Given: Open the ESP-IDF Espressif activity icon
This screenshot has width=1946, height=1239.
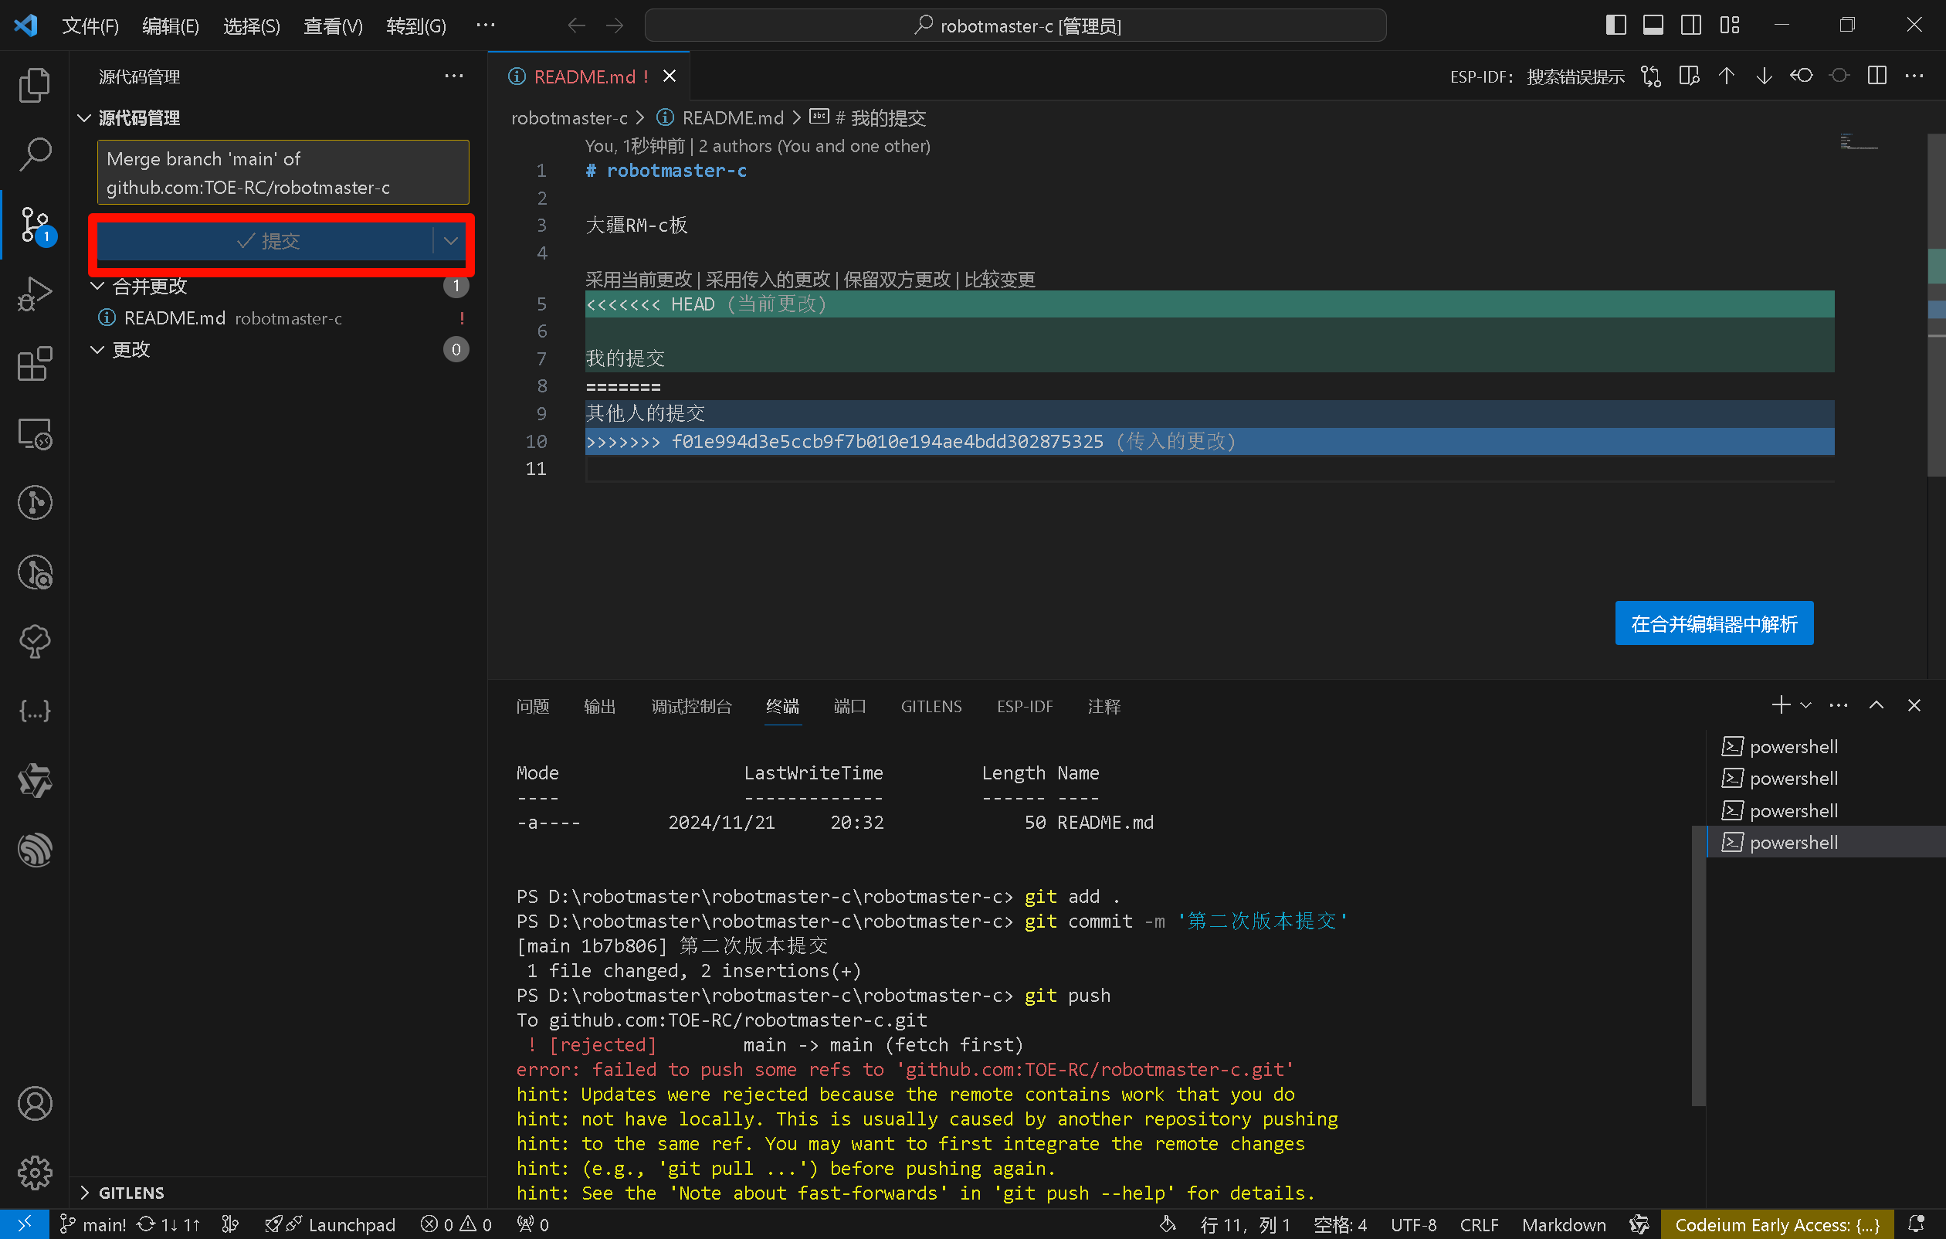Looking at the screenshot, I should pos(34,850).
